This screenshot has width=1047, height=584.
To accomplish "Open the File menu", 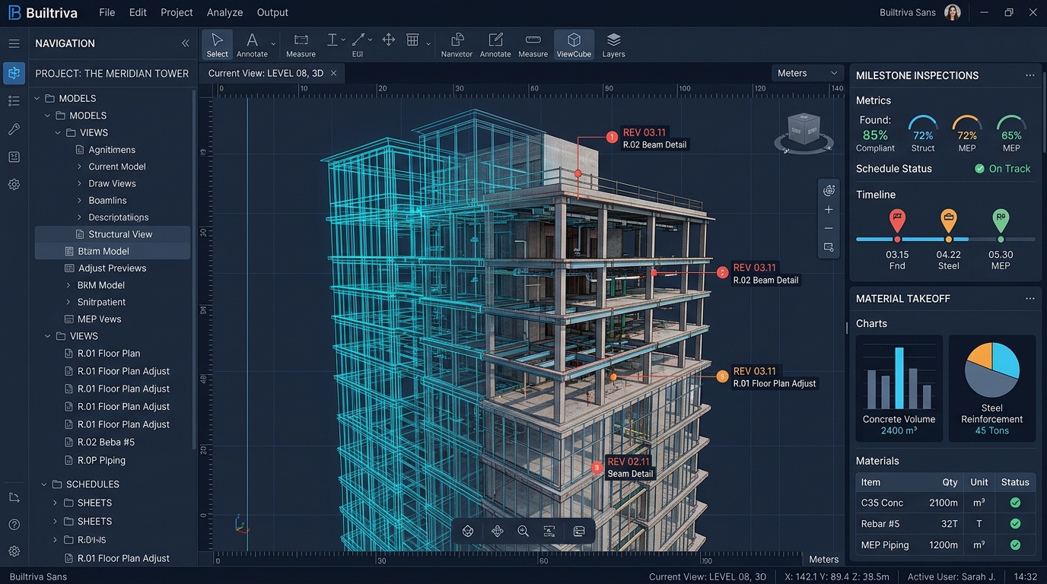I will [x=107, y=12].
